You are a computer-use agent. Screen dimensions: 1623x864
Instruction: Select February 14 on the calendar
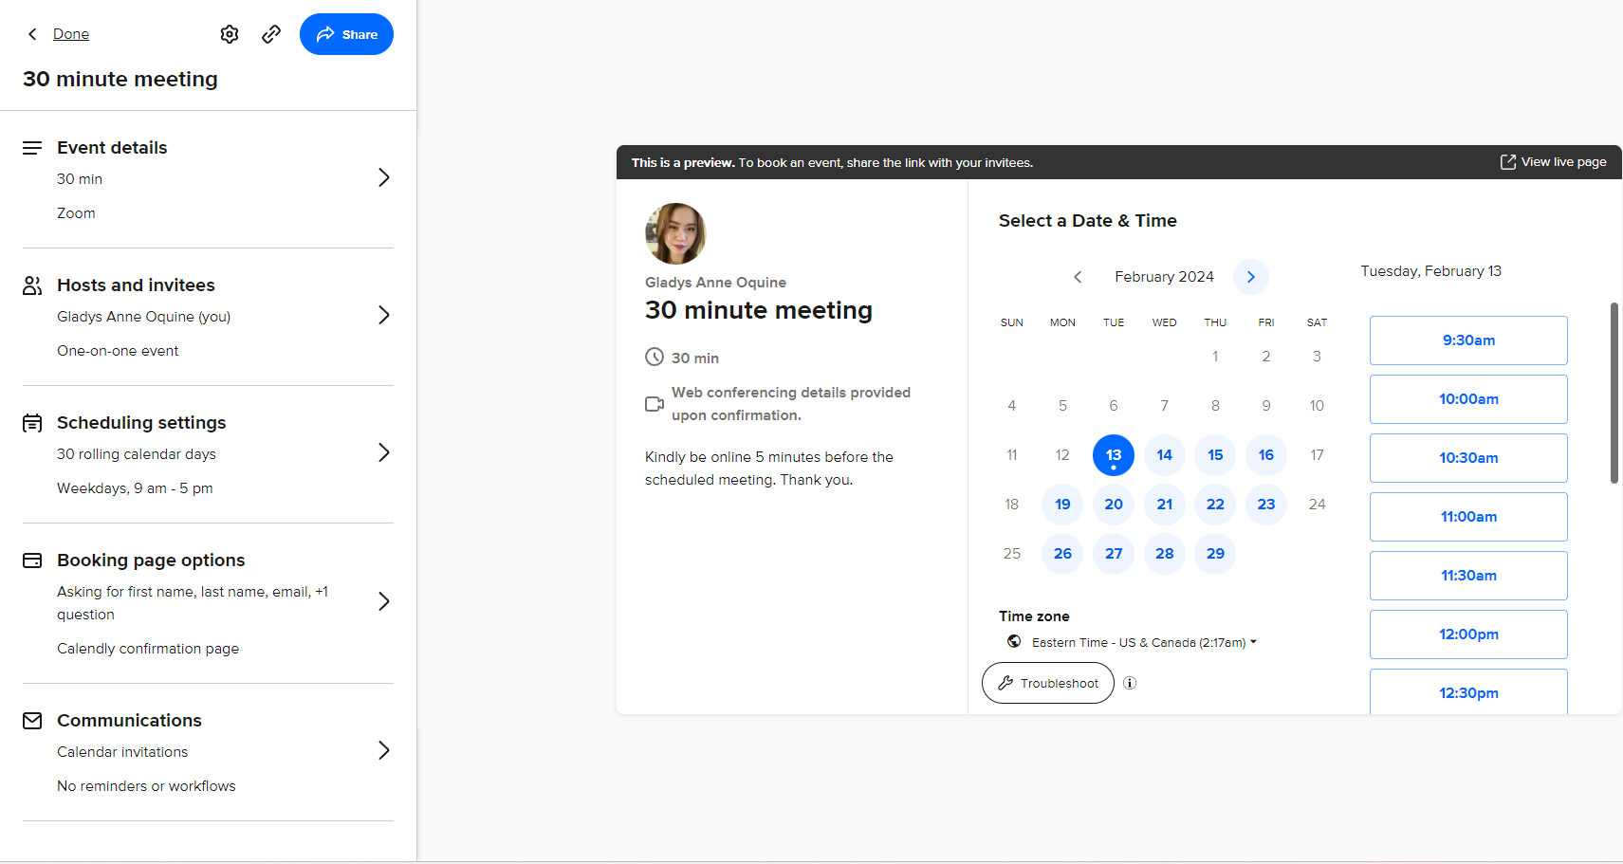[1165, 455]
